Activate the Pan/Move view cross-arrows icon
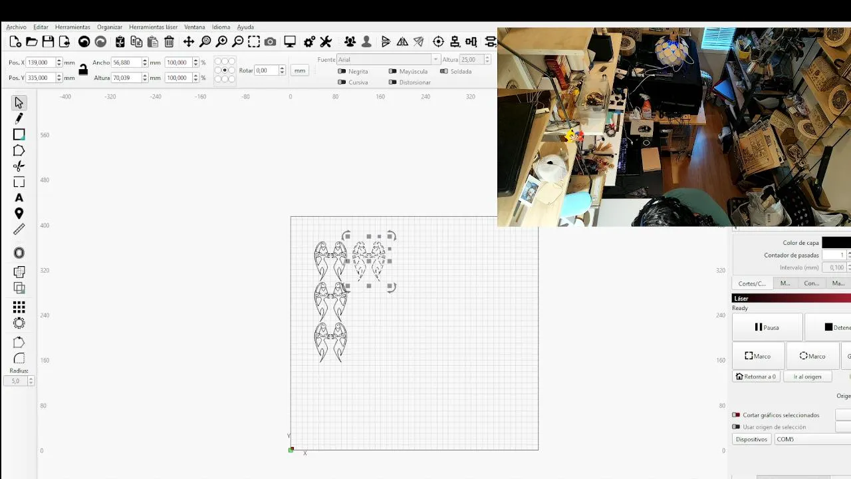 click(x=189, y=42)
